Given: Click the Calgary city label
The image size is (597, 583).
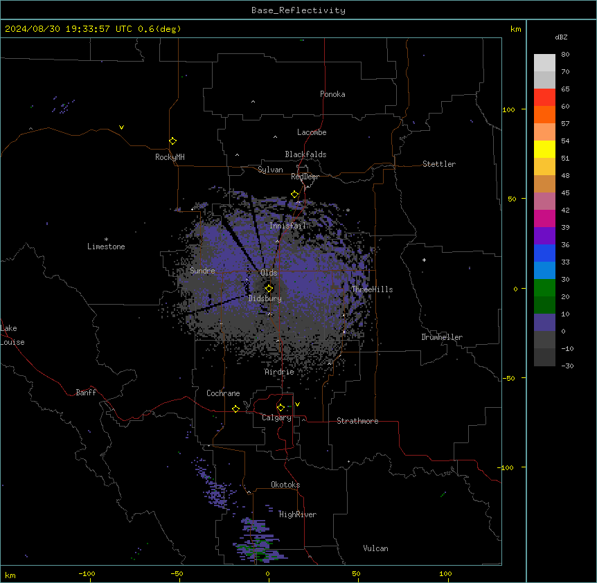Looking at the screenshot, I should pos(276,418).
